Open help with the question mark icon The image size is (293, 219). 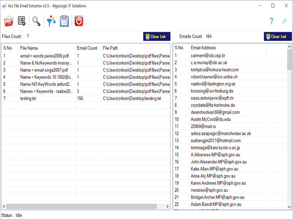pos(271,22)
